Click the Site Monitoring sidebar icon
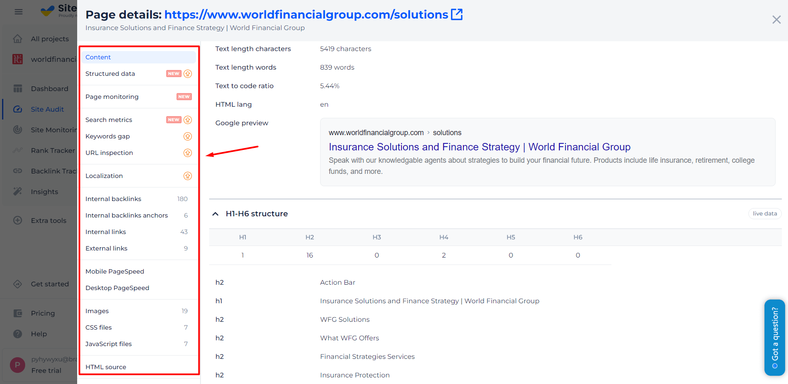This screenshot has width=788, height=384. [17, 130]
